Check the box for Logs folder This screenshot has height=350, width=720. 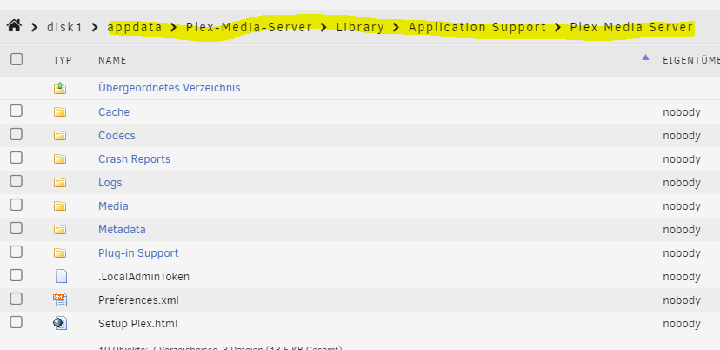click(17, 181)
